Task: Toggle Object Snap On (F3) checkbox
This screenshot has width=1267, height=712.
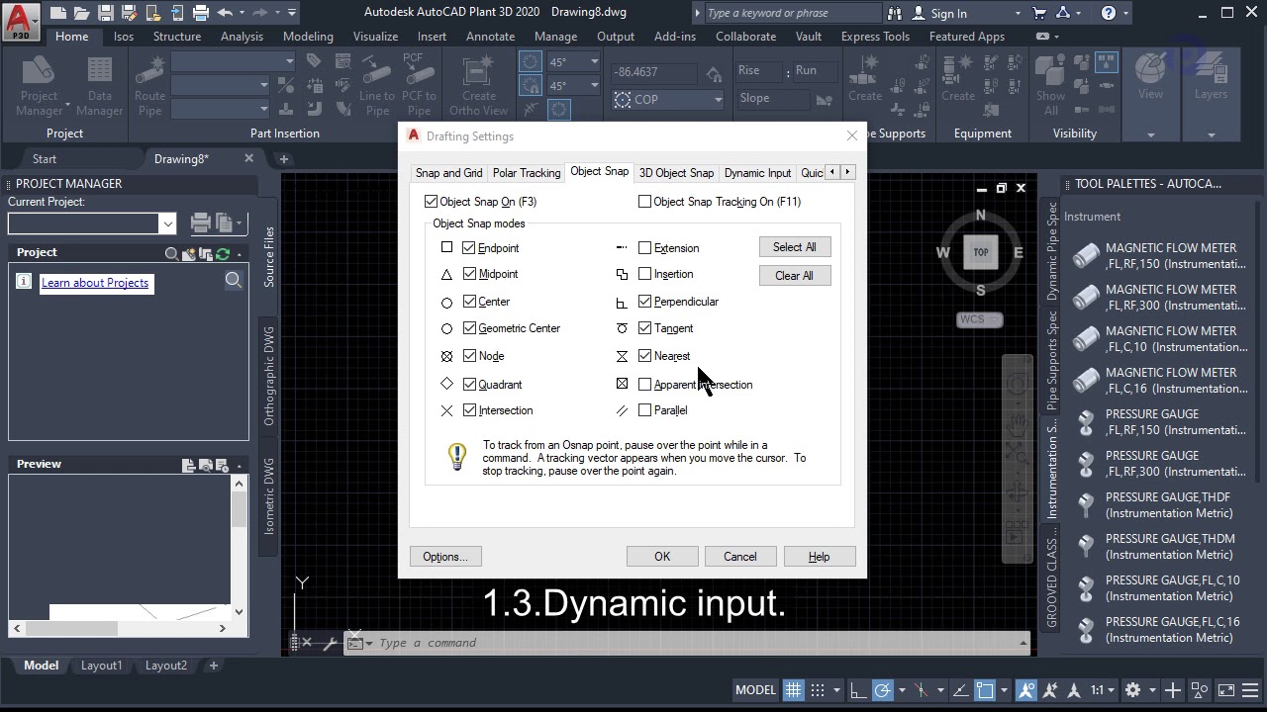Action: [431, 202]
